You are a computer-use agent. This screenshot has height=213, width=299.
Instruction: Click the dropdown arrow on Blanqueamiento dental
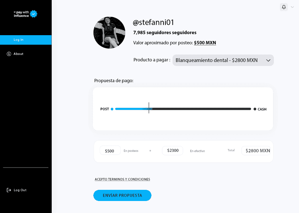(268, 60)
